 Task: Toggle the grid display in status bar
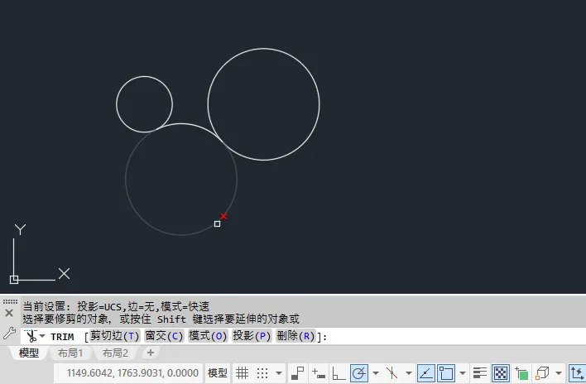point(242,372)
